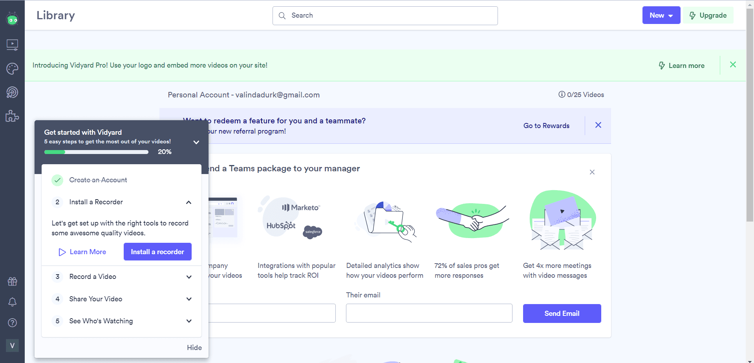This screenshot has width=754, height=363.
Task: Open the rewards gift icon
Action: 12,281
